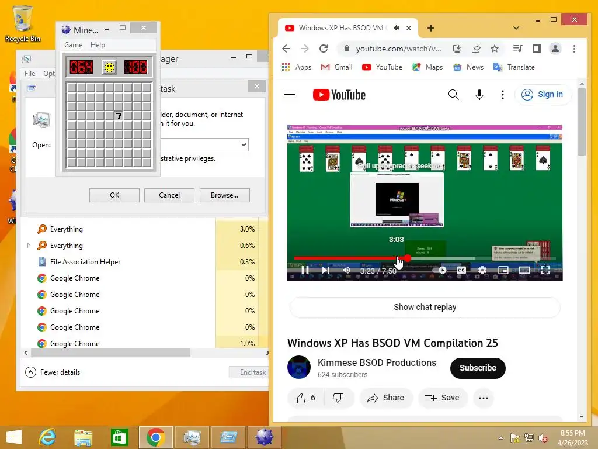
Task: Open the Apps bookmark
Action: click(x=296, y=67)
